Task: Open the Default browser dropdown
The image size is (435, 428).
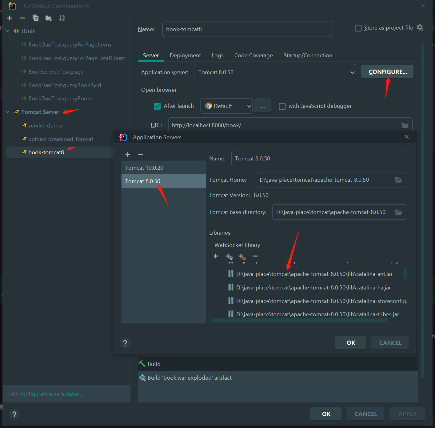Action: pyautogui.click(x=226, y=106)
